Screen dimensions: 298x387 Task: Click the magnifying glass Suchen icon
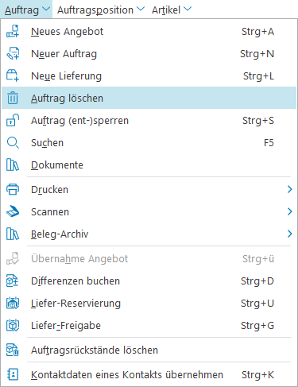(13, 142)
